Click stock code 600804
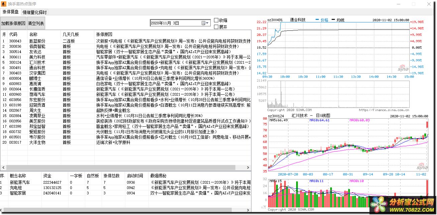The height and width of the screenshot is (215, 437). [x=15, y=78]
